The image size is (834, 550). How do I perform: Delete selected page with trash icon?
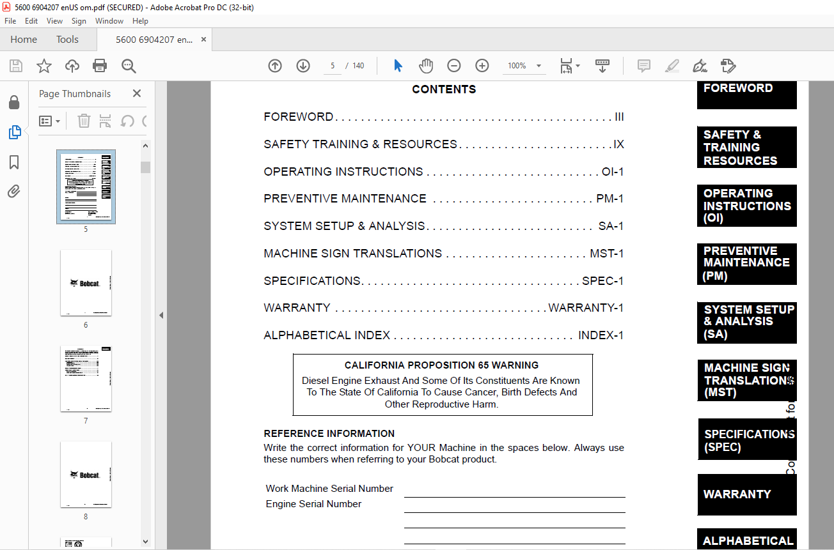tap(84, 121)
